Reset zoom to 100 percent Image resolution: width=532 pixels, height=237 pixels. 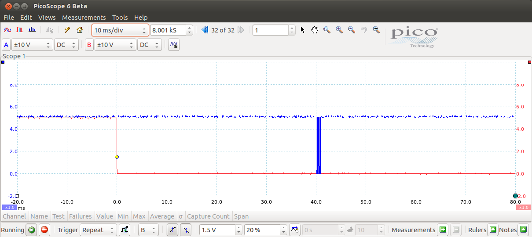[x=376, y=30]
